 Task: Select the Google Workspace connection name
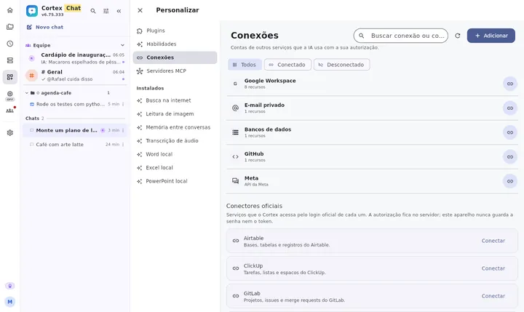click(x=270, y=81)
